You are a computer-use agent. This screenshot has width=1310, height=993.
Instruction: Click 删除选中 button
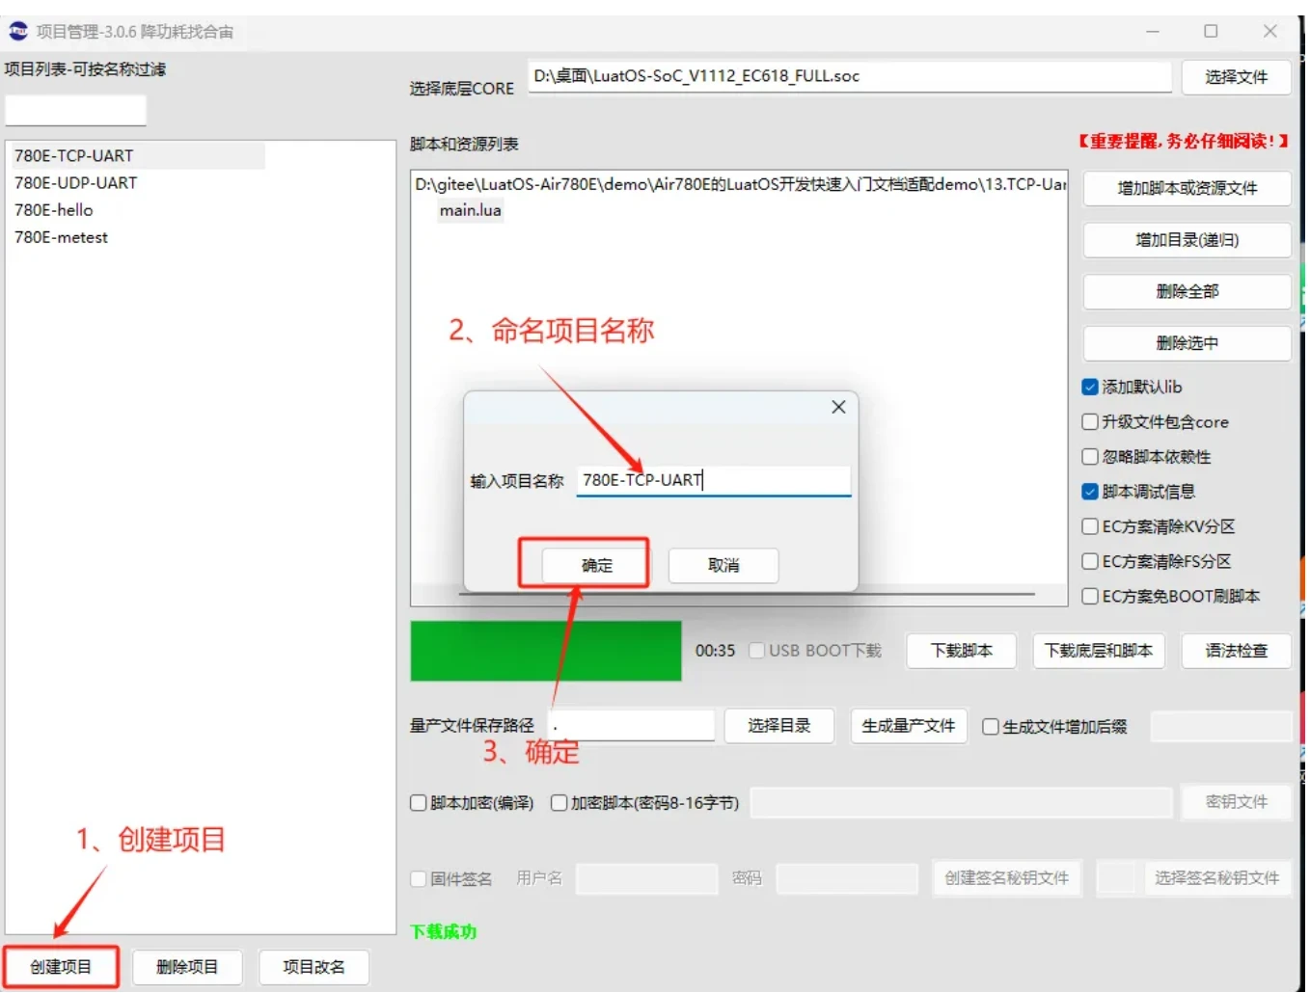point(1187,343)
